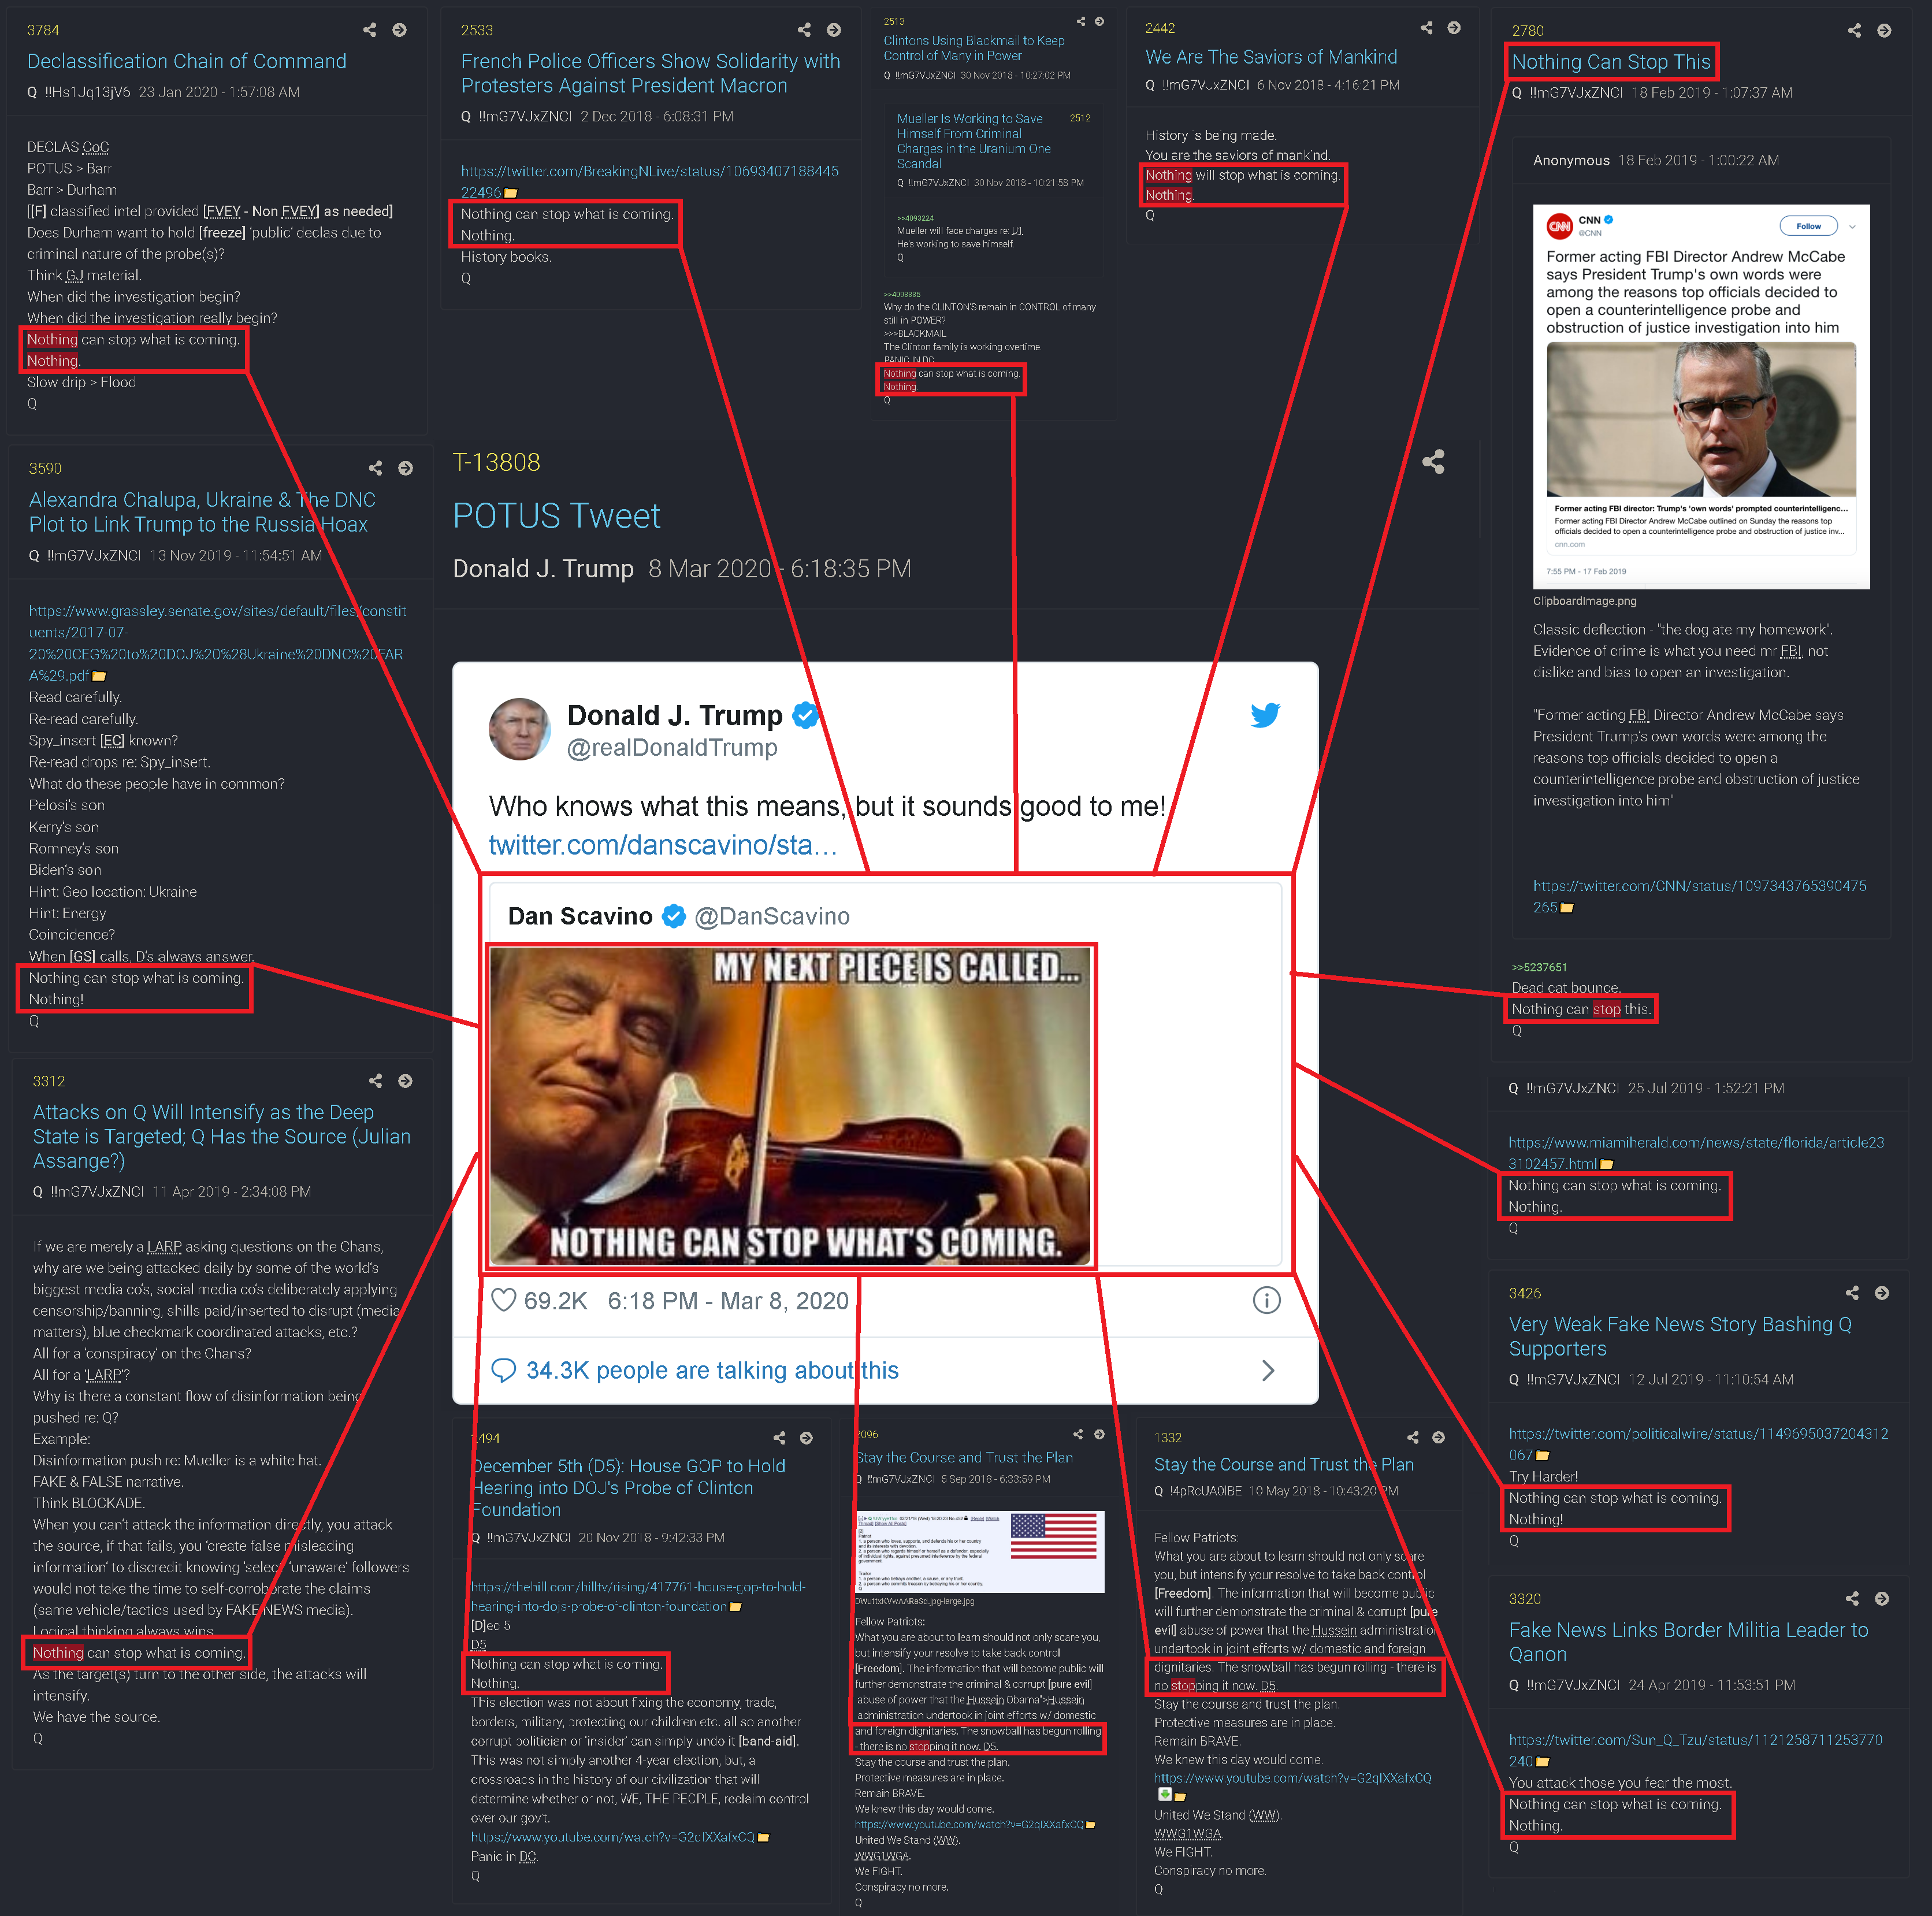Click the share icon beside T-13808 heading
Viewport: 1932px width, 1916px height.
pos(1433,461)
